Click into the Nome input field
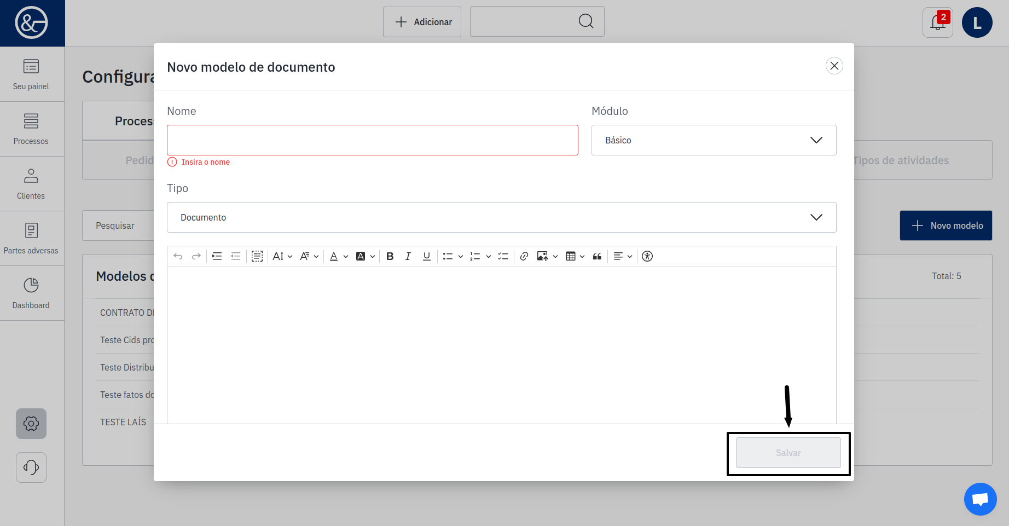The width and height of the screenshot is (1009, 526). pyautogui.click(x=373, y=140)
